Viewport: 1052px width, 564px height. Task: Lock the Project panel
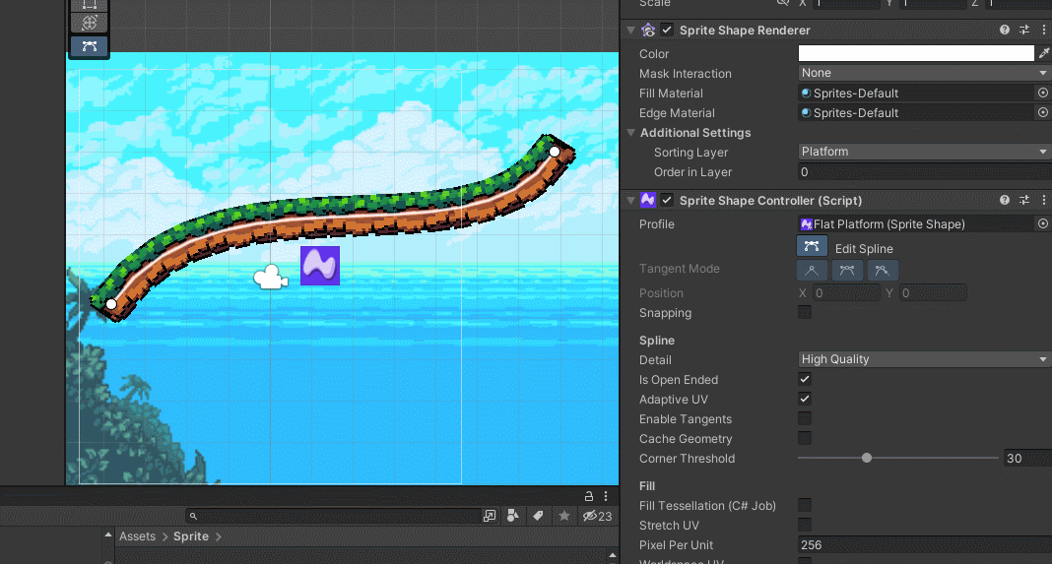588,496
